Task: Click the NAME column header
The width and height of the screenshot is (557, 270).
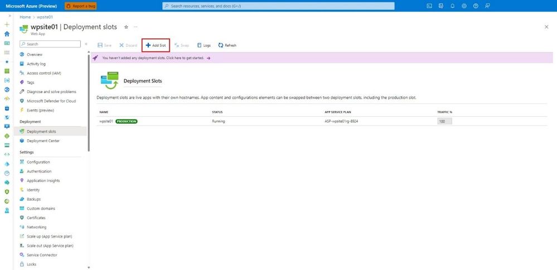Action: pos(104,112)
